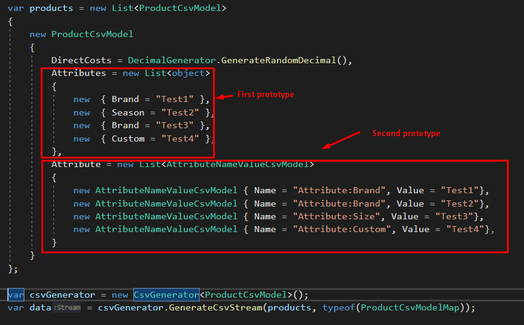Select 'ProductCsvModelMap' inside typeof
The image size is (524, 325).
[410, 307]
